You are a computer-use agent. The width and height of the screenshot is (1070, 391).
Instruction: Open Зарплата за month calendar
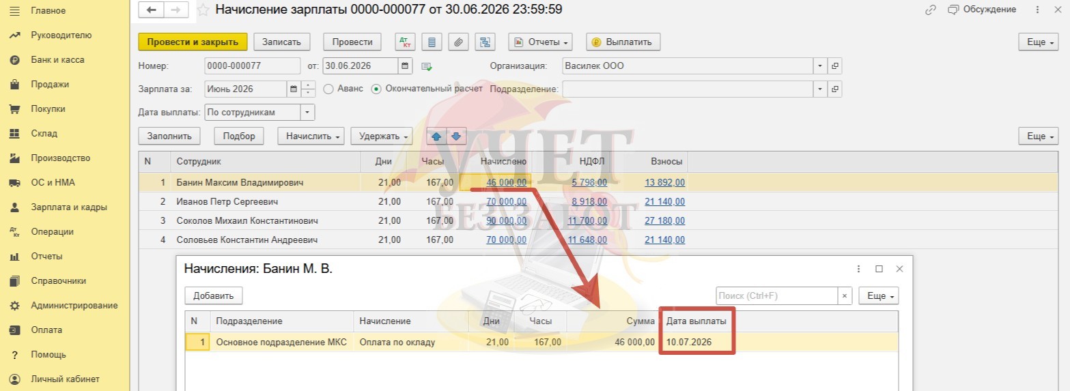click(294, 89)
